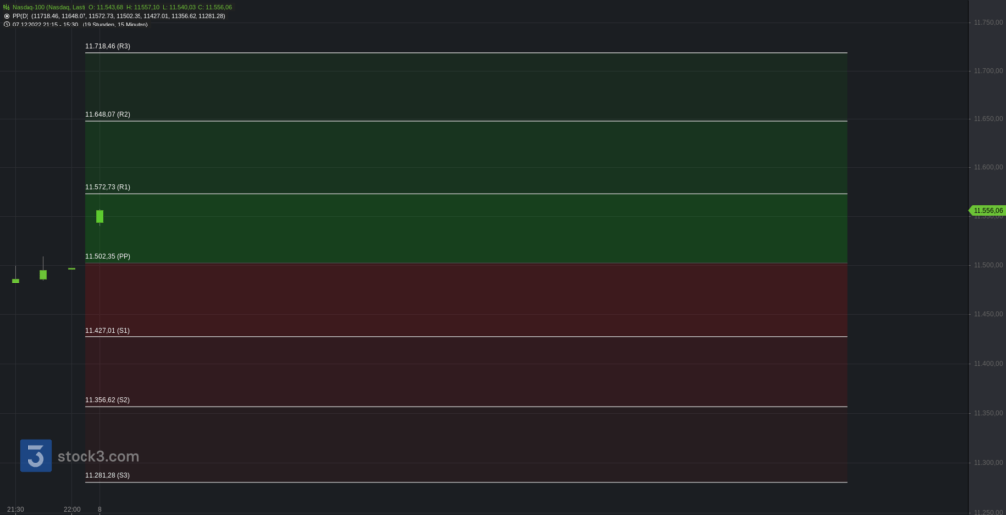1006x515 pixels.
Task: Click the PP(D) indicator visibility icon
Action: pos(7,16)
